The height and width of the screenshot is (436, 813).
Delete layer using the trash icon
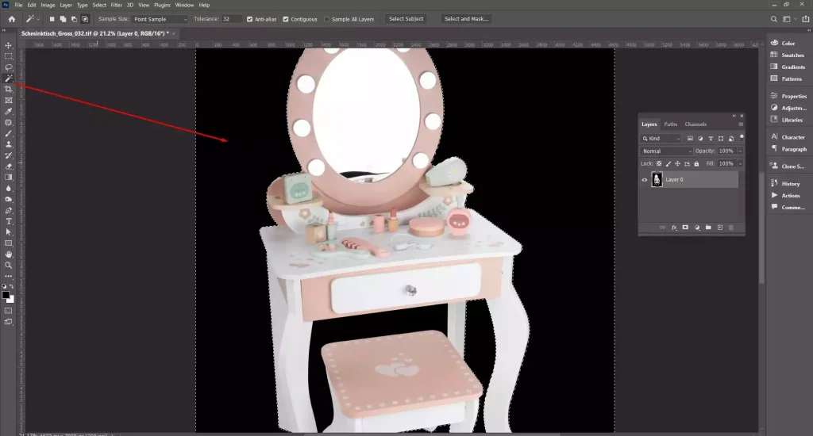[731, 228]
